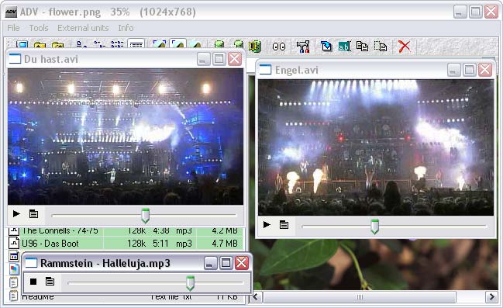Click the right arrow of horizontal scrollbar
The width and height of the screenshot is (503, 308).
click(x=491, y=297)
